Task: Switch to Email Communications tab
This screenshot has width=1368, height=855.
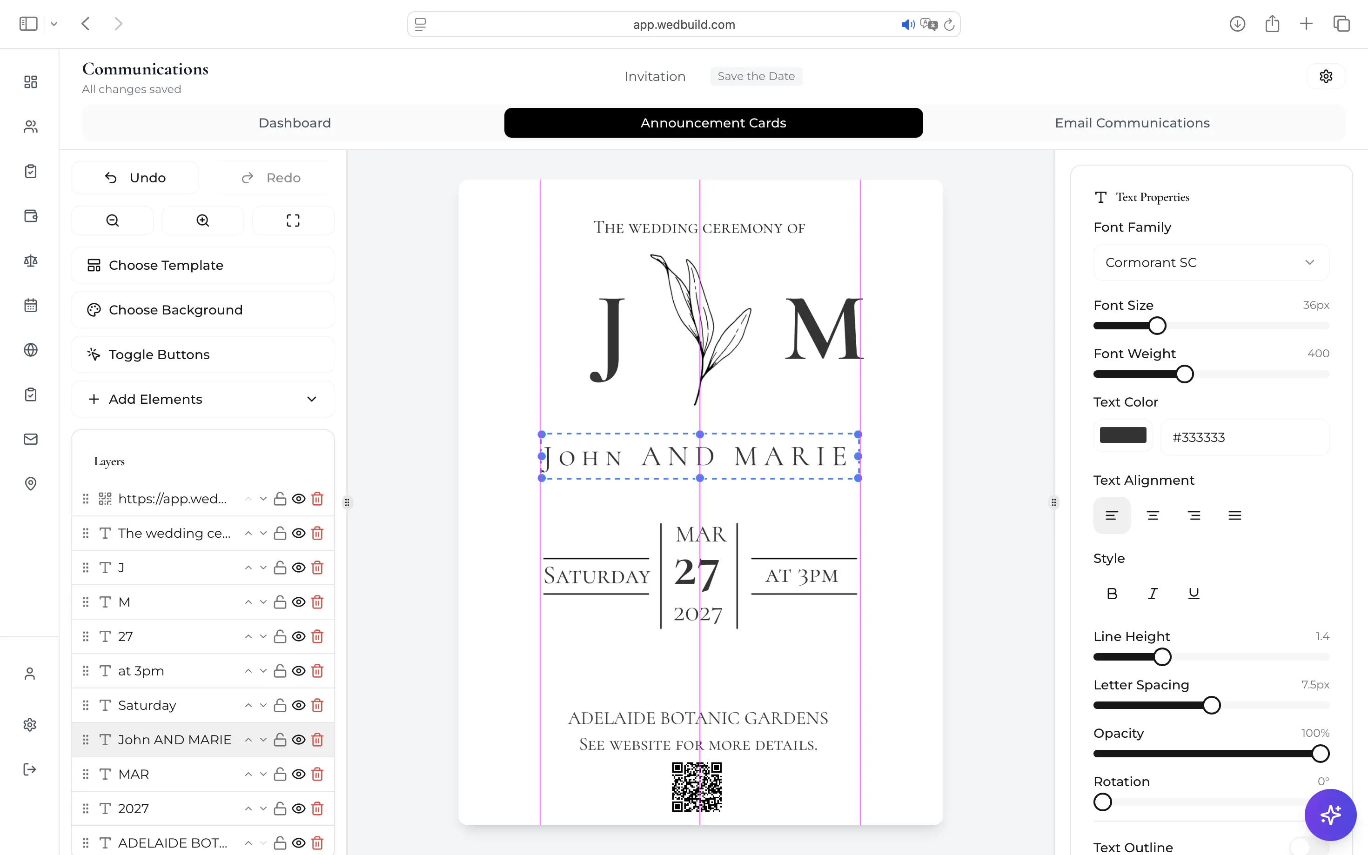Action: [1132, 123]
